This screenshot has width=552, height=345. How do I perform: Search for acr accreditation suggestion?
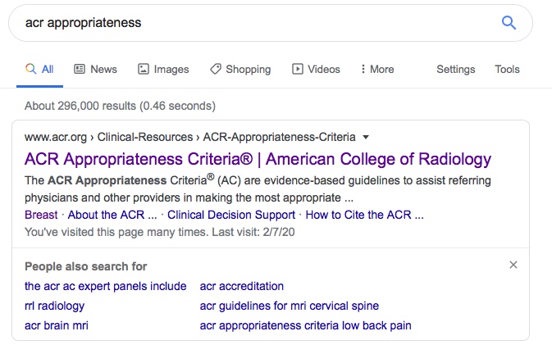coord(241,286)
